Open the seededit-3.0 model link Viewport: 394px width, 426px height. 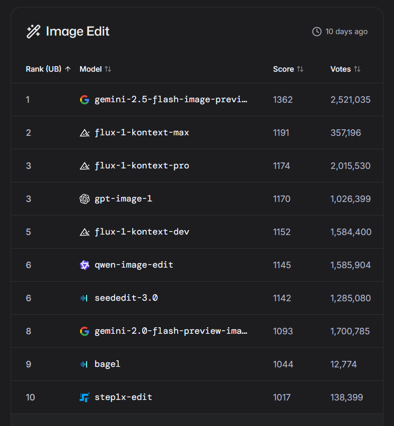pos(126,298)
